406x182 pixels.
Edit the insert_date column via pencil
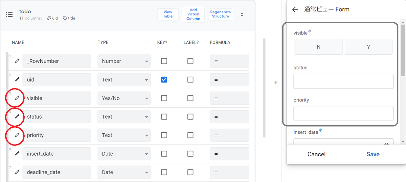click(x=17, y=154)
